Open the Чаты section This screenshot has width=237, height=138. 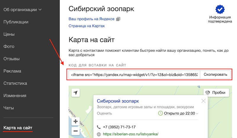pos(9,108)
